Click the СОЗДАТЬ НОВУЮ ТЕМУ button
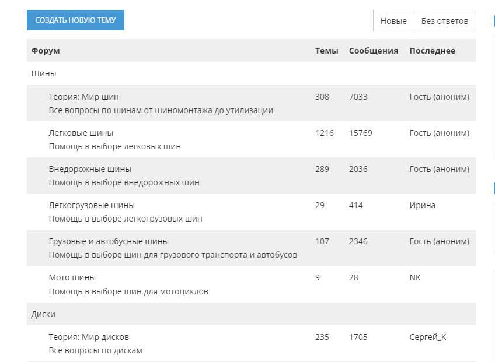The height and width of the screenshot is (362, 495). [75, 20]
